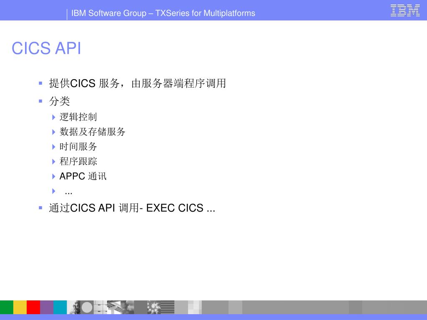This screenshot has width=427, height=320.
Task: Click the red square in footer strip
Action: coord(33,307)
